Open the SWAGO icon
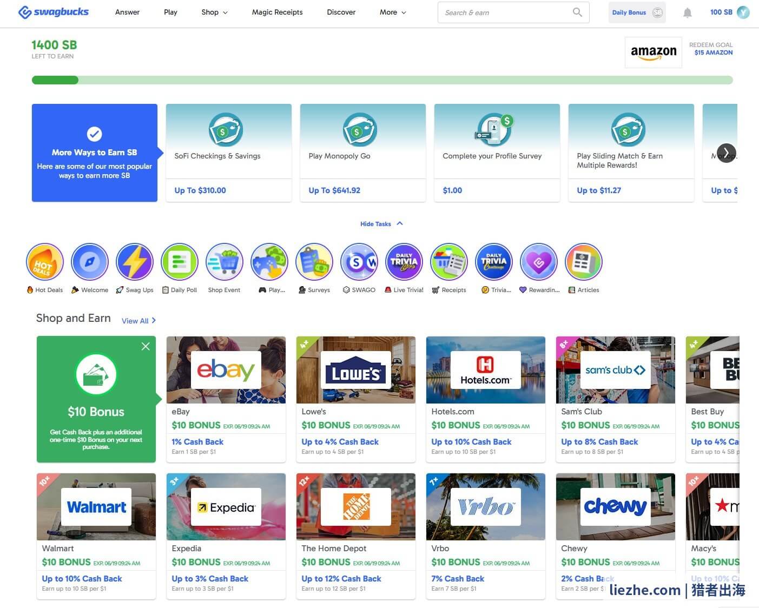 tap(359, 262)
